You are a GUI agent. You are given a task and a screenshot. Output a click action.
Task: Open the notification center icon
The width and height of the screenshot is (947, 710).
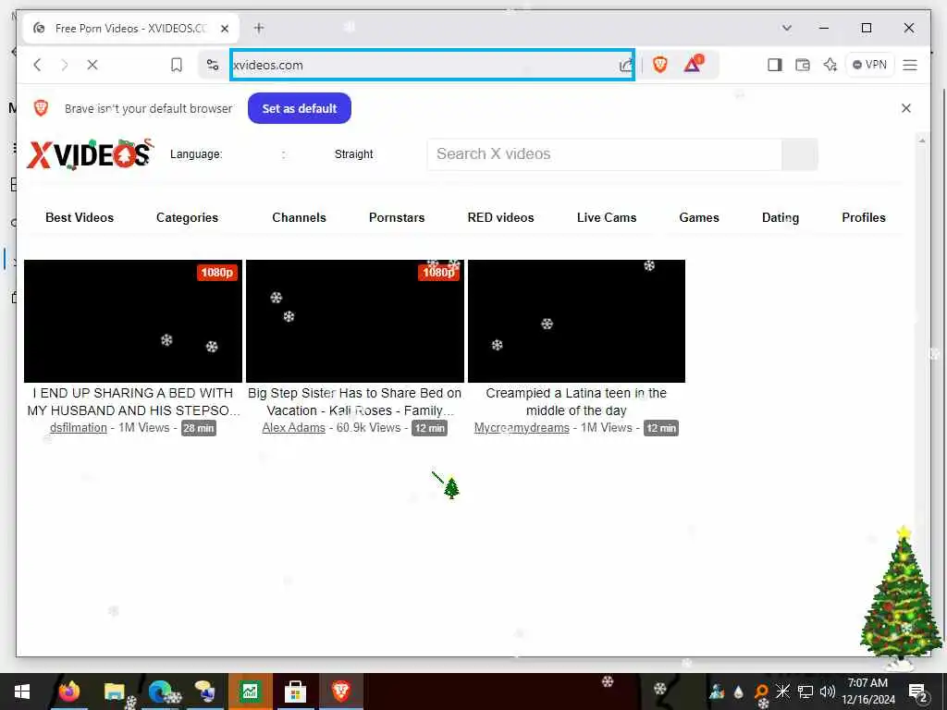coord(918,692)
